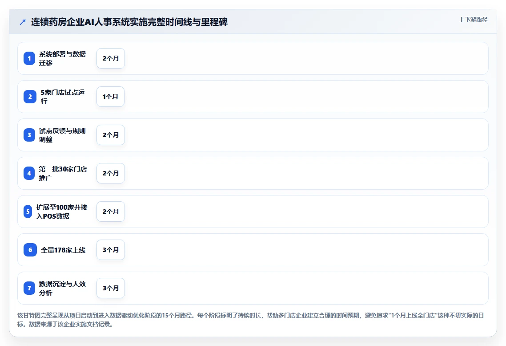Click step number 7 badge

[x=29, y=288]
